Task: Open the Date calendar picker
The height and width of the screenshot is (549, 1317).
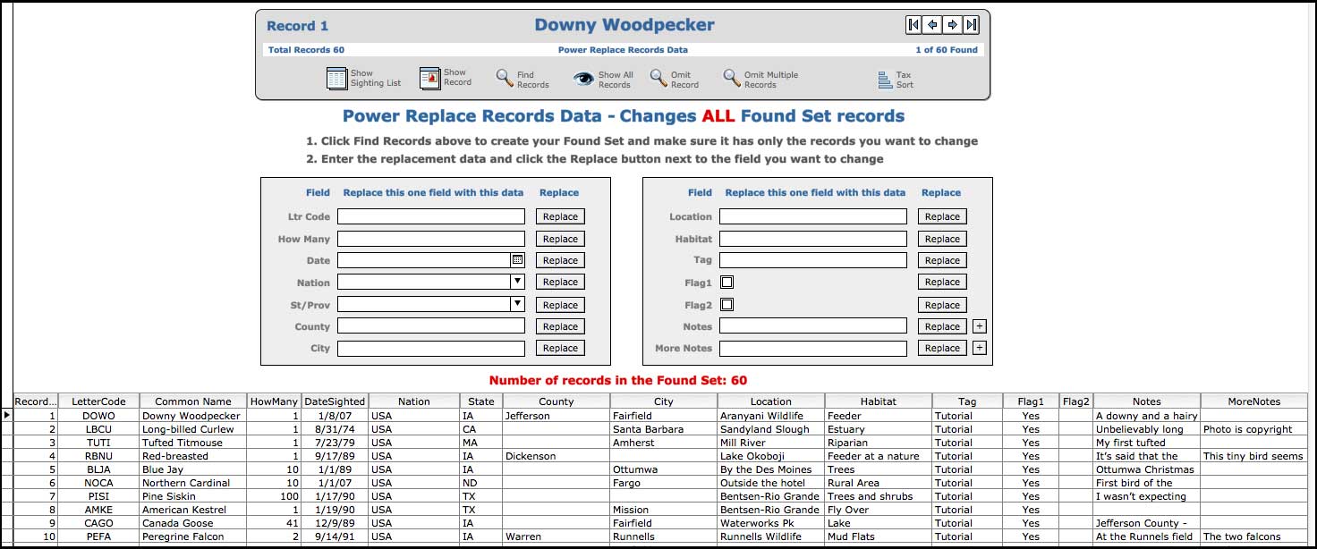Action: tap(517, 260)
